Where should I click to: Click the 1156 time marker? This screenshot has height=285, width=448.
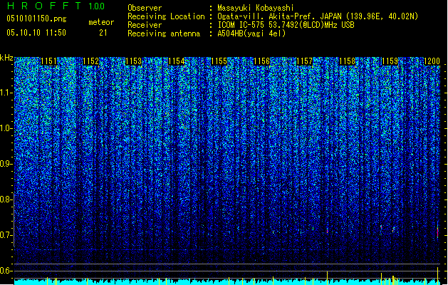click(261, 61)
